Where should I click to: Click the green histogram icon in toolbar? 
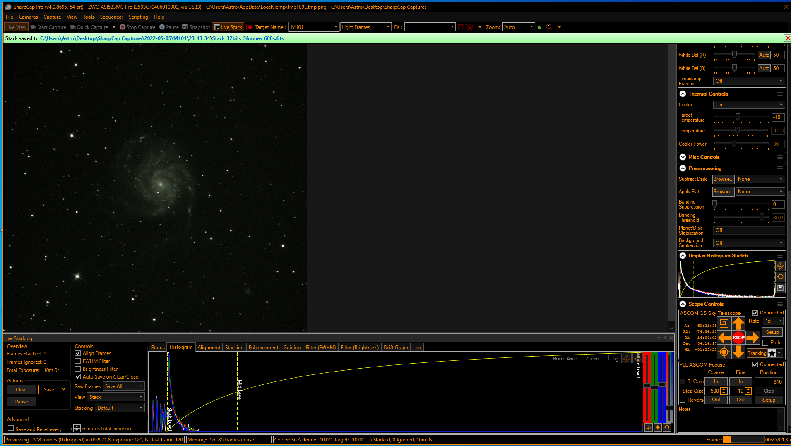click(x=540, y=27)
